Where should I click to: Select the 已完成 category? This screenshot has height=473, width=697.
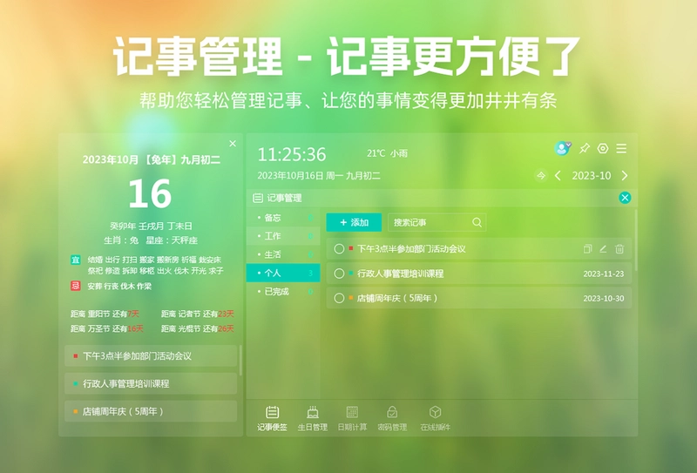click(283, 292)
